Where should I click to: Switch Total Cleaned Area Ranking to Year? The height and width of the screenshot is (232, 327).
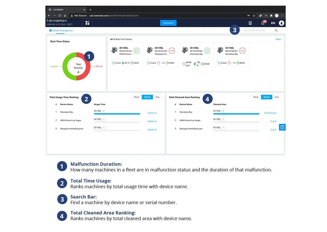pyautogui.click(x=277, y=97)
